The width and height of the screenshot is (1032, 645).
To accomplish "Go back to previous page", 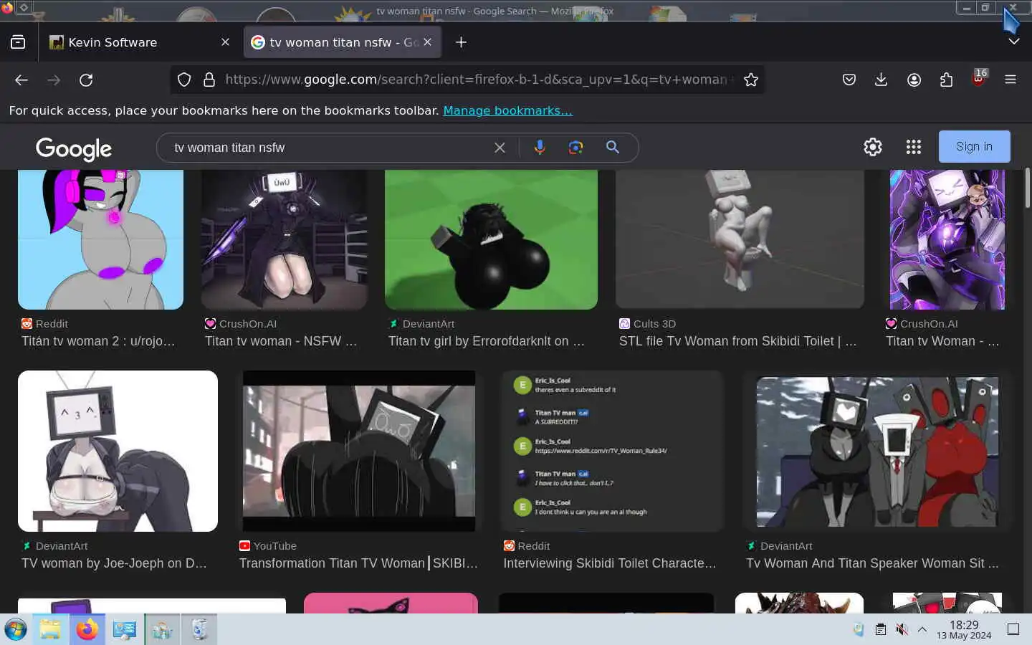I will coord(21,80).
